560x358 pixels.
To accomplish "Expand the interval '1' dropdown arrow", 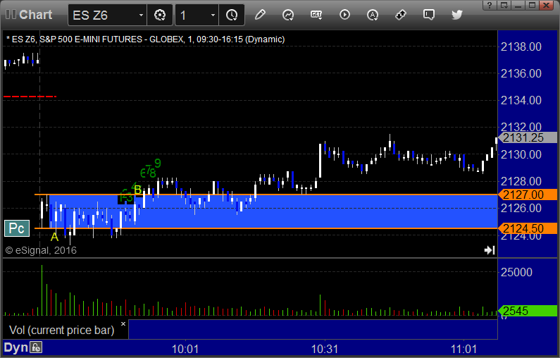I will [213, 15].
